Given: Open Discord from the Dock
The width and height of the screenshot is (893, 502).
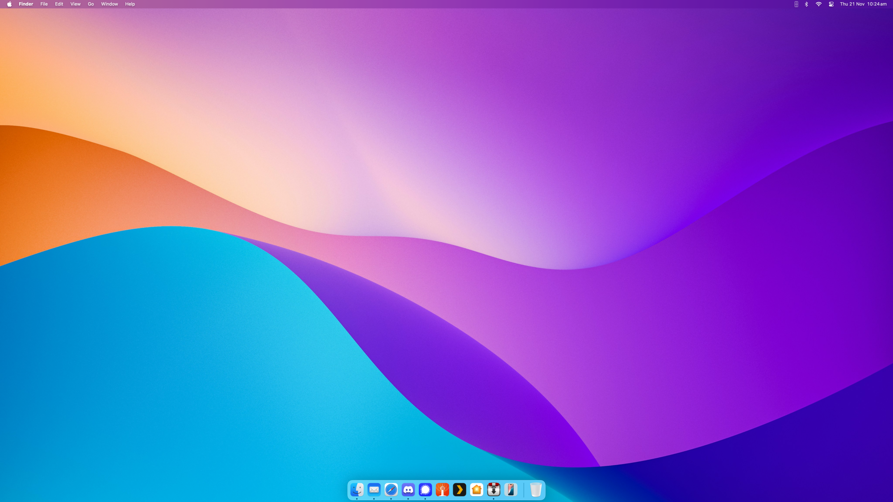Looking at the screenshot, I should tap(408, 490).
